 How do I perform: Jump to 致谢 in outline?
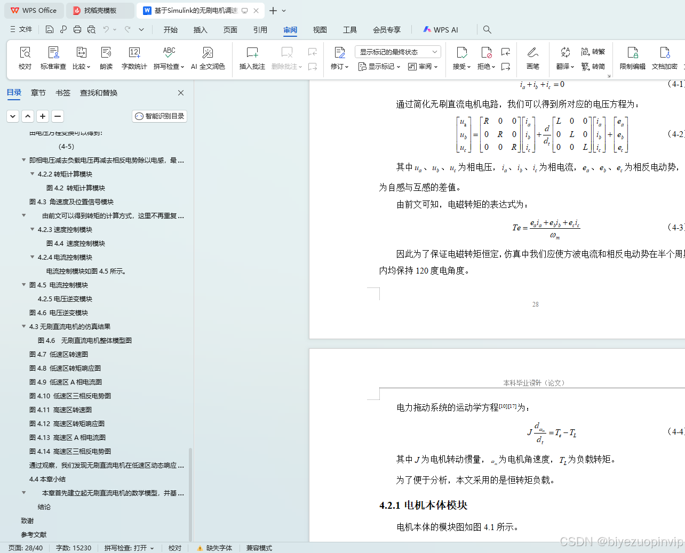click(27, 520)
